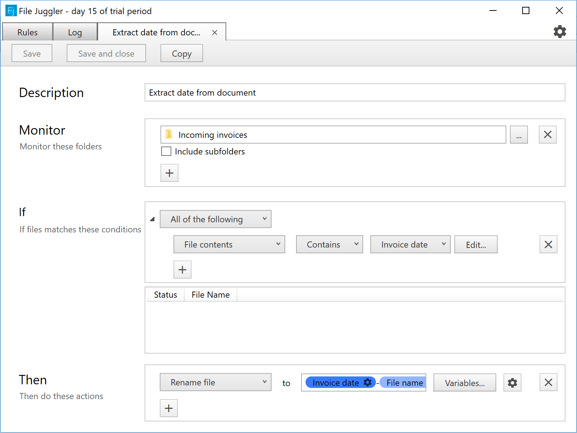Sort by the Status column header

pos(166,294)
